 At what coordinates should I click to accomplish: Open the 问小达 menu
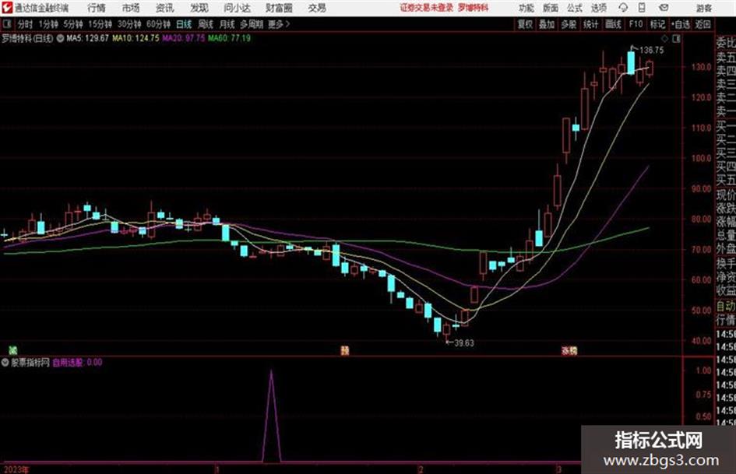click(x=237, y=8)
